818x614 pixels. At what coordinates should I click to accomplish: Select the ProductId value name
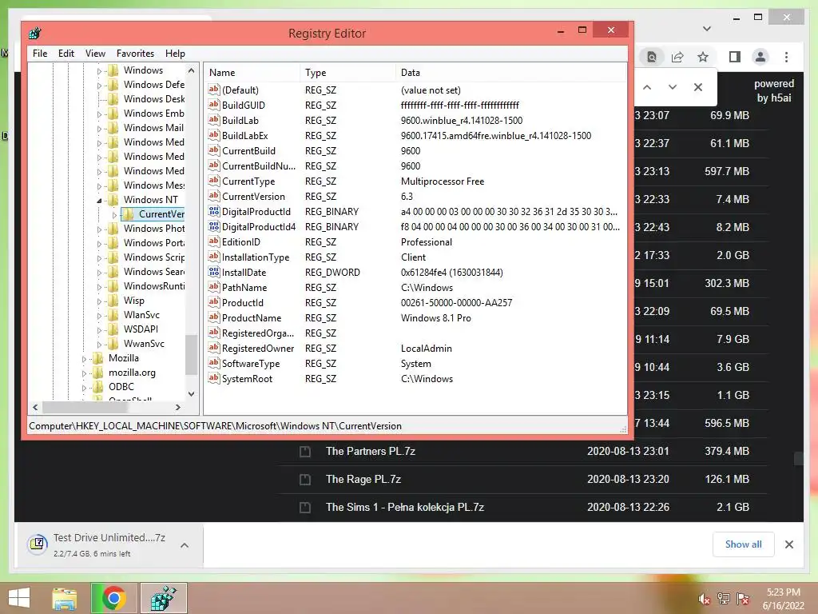[x=243, y=303]
